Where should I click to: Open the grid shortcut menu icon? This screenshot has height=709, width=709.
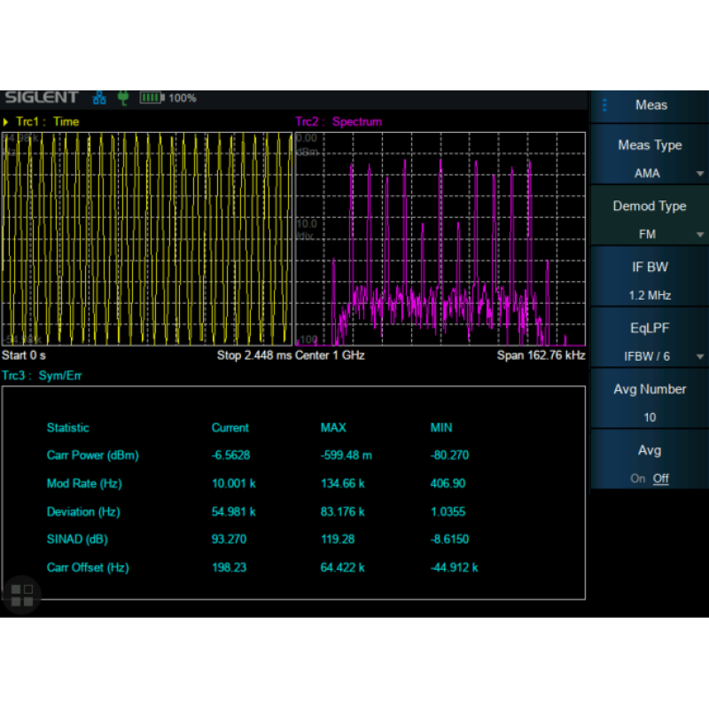click(21, 595)
